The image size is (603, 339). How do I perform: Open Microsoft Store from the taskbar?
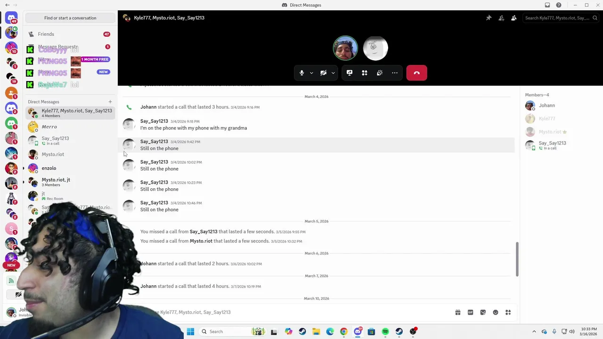[x=371, y=331]
